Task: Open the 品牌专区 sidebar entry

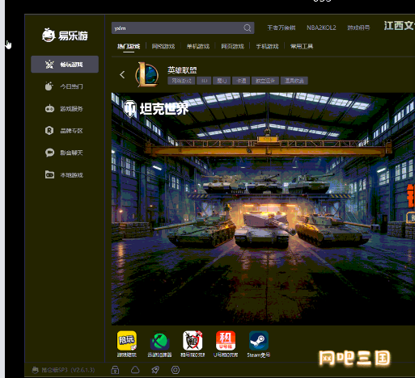Action: coord(64,131)
